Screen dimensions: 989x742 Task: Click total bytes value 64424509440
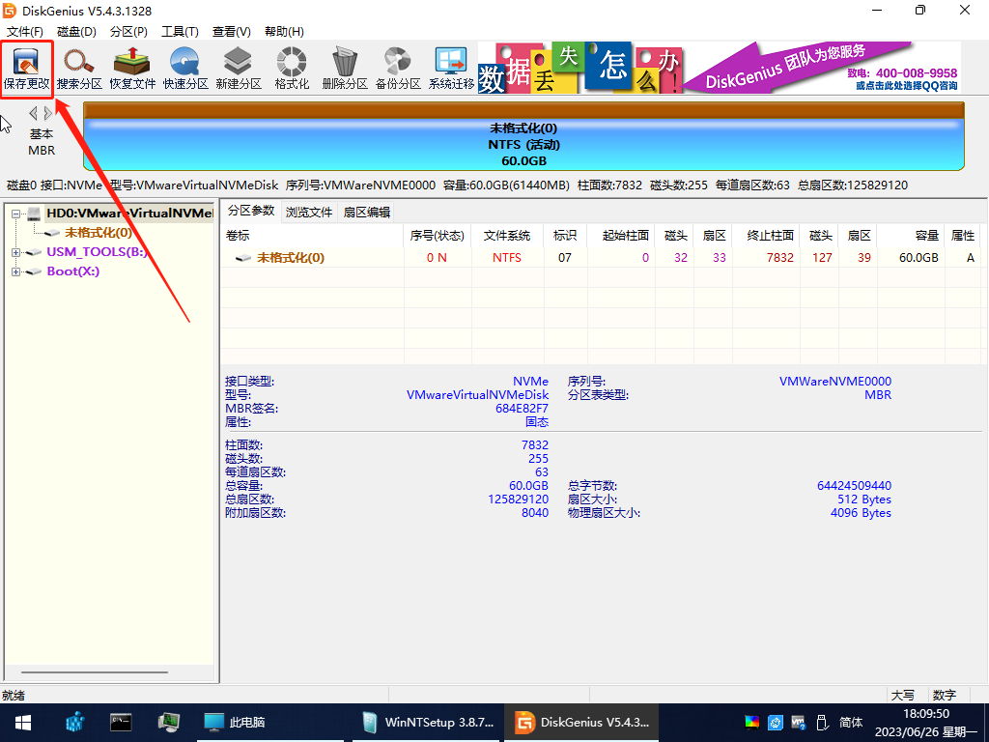pos(854,486)
